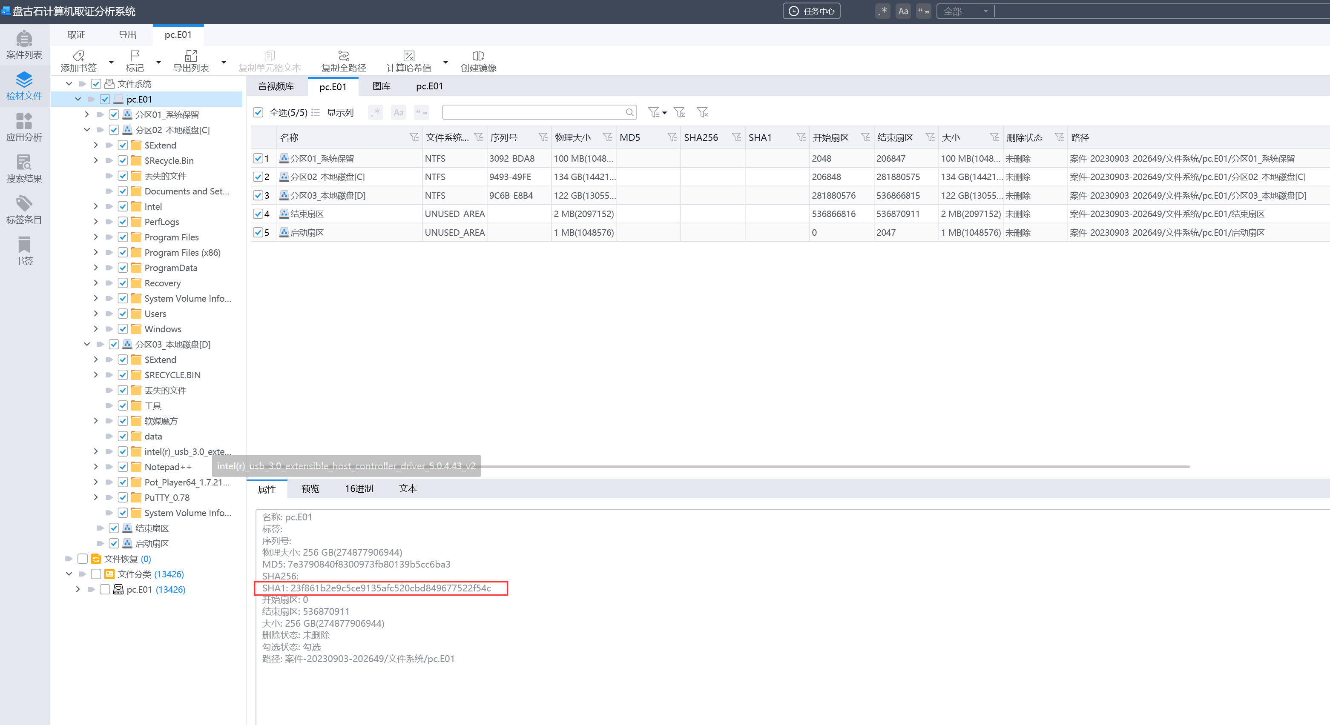Click the 导出列表 toolbar icon
The width and height of the screenshot is (1330, 725).
coord(191,56)
